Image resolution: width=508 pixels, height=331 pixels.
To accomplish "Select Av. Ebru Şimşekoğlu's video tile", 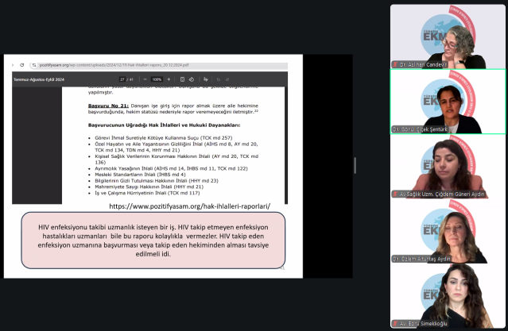I will tap(448, 295).
